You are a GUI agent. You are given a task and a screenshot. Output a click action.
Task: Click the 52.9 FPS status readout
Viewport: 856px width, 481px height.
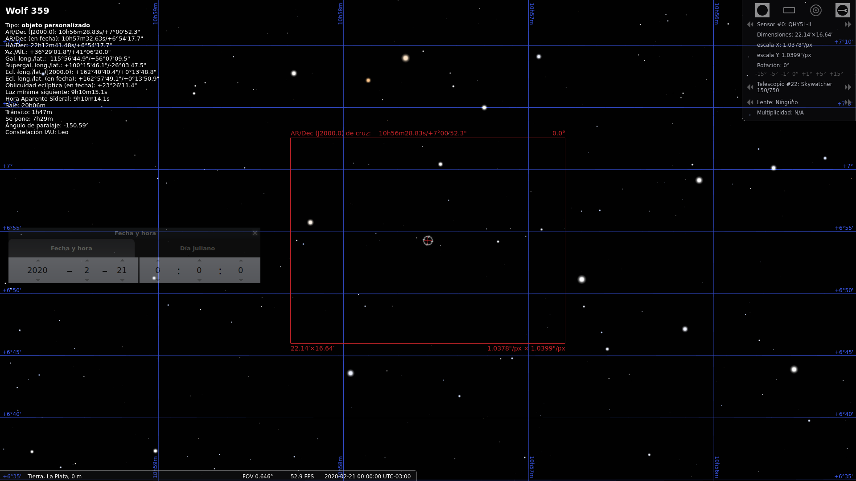pyautogui.click(x=302, y=477)
